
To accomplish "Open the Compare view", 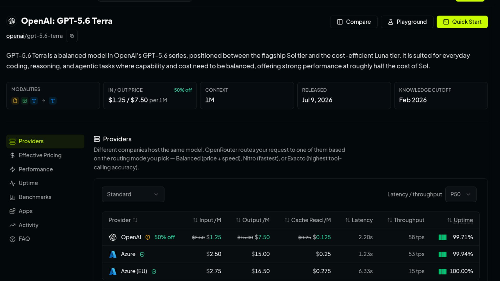I will [x=354, y=22].
